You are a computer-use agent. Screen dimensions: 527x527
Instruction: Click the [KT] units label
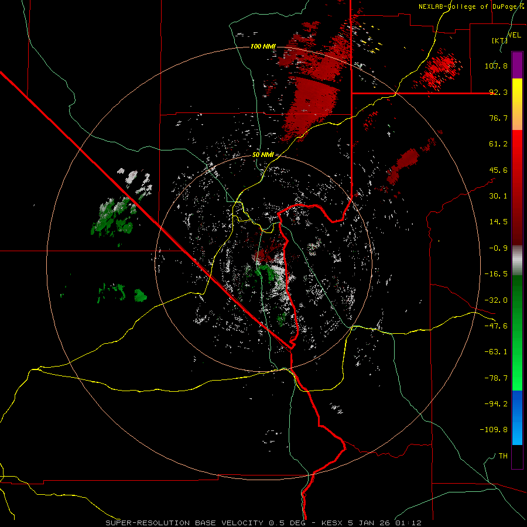pyautogui.click(x=499, y=40)
